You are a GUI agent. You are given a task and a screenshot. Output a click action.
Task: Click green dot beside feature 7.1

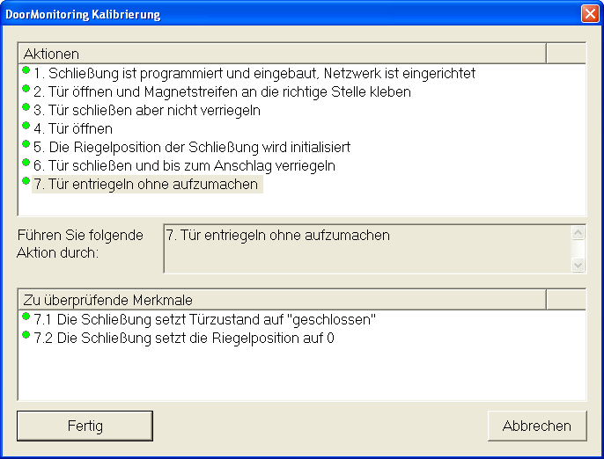click(26, 316)
